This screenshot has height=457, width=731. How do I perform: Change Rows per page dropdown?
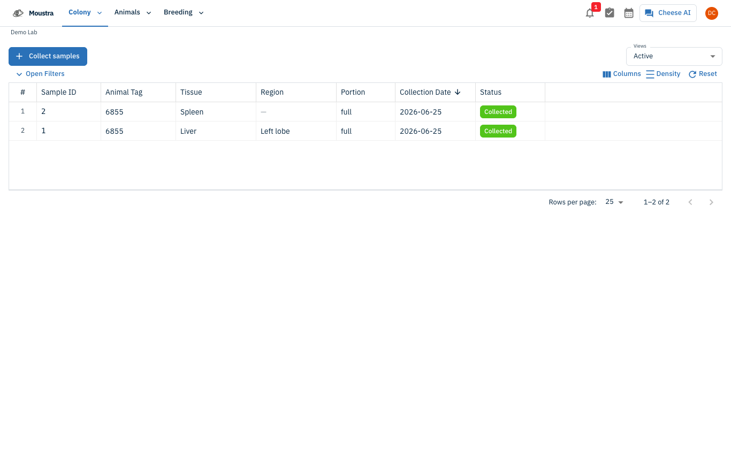click(x=614, y=202)
